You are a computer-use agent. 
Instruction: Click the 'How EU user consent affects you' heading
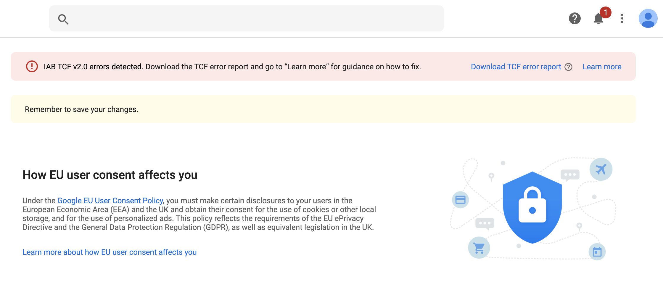[110, 175]
